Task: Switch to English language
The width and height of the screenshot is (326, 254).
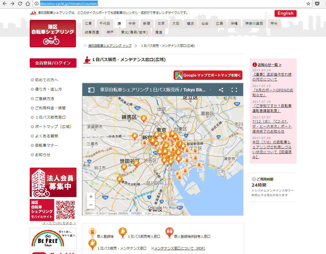Action: pos(286,13)
